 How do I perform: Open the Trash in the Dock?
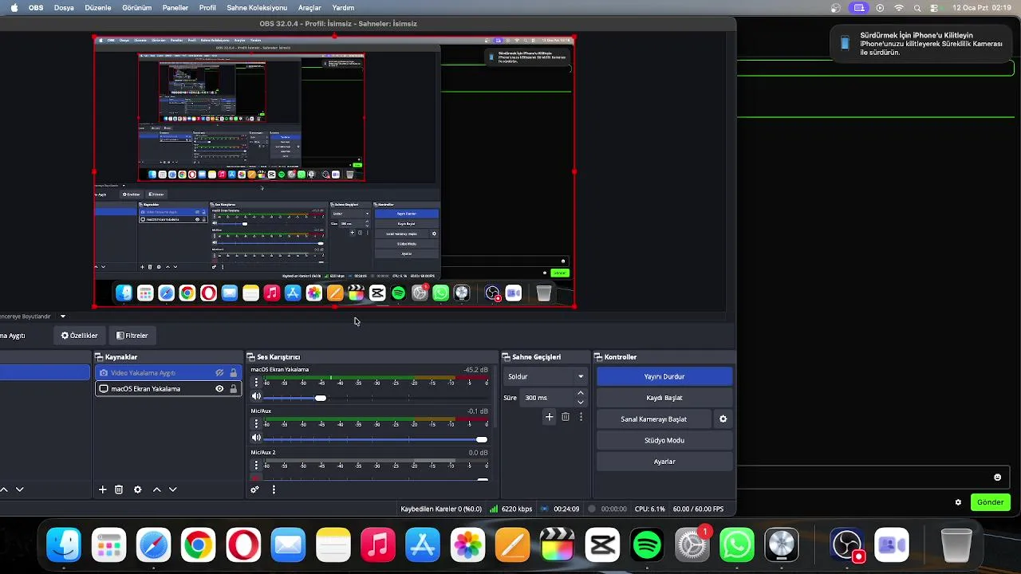point(956,546)
